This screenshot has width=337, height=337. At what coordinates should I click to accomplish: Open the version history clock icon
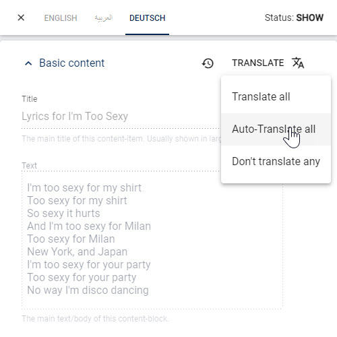[208, 63]
